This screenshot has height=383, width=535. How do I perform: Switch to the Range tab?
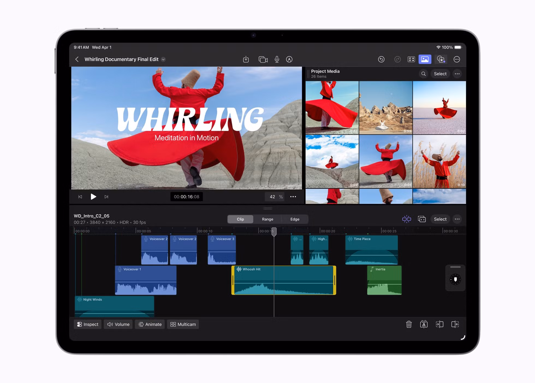[267, 219]
